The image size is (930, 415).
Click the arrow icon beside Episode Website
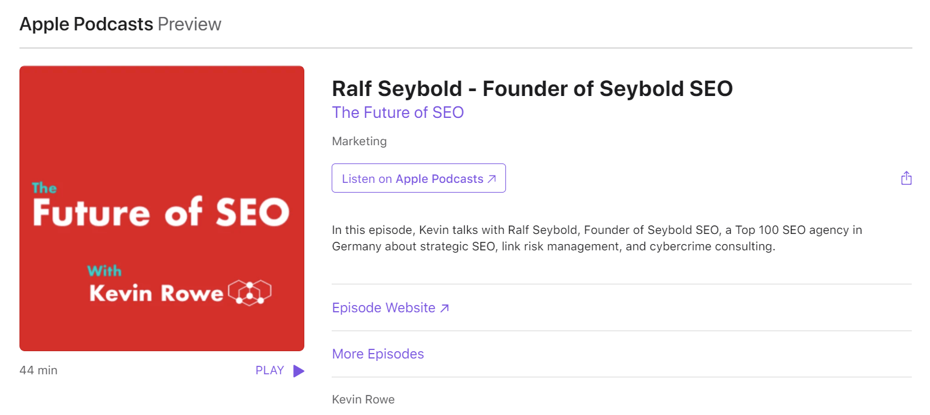pyautogui.click(x=445, y=308)
